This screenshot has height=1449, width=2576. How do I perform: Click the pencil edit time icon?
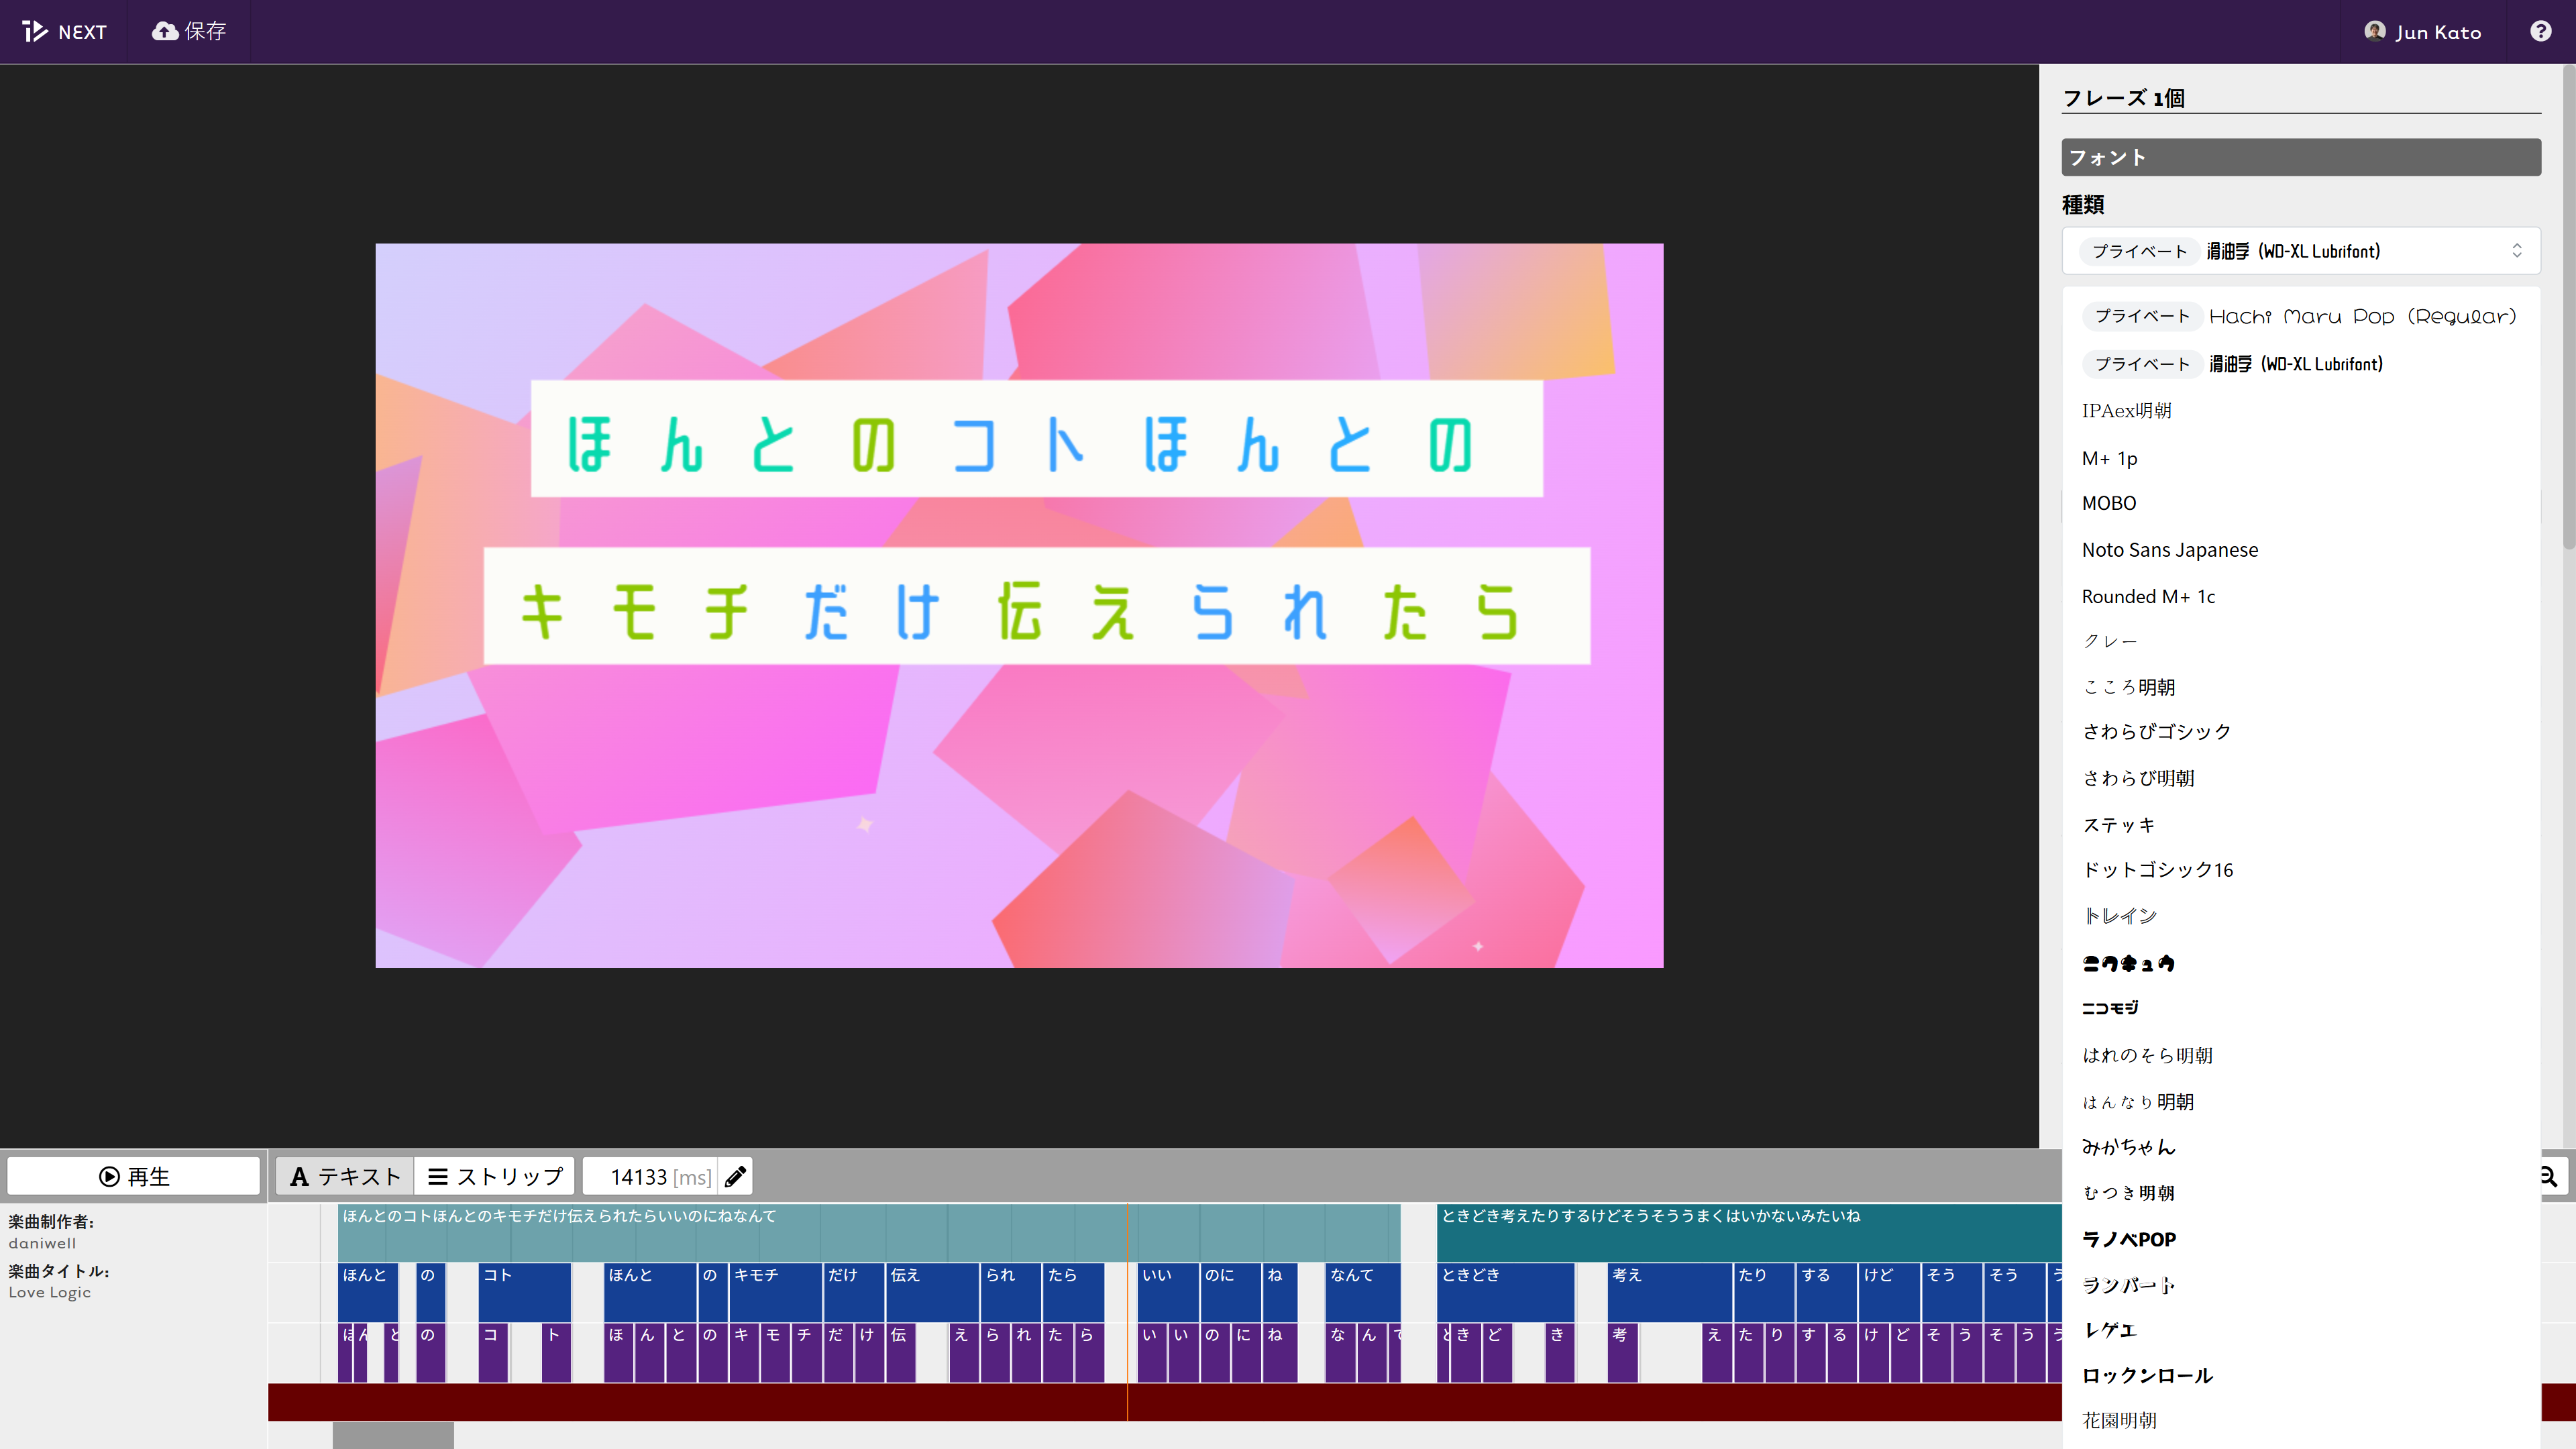[x=735, y=1177]
